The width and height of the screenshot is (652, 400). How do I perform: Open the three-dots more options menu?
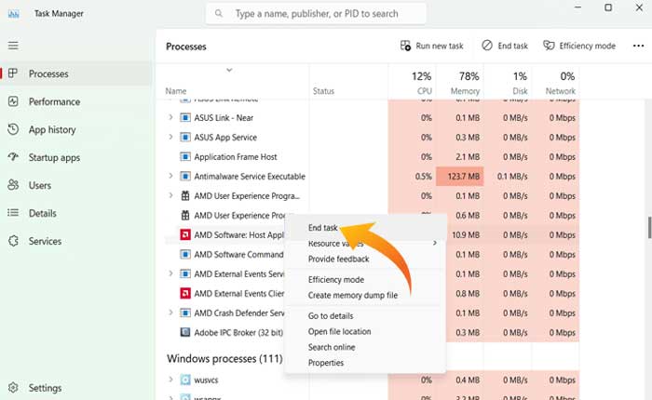(x=638, y=46)
